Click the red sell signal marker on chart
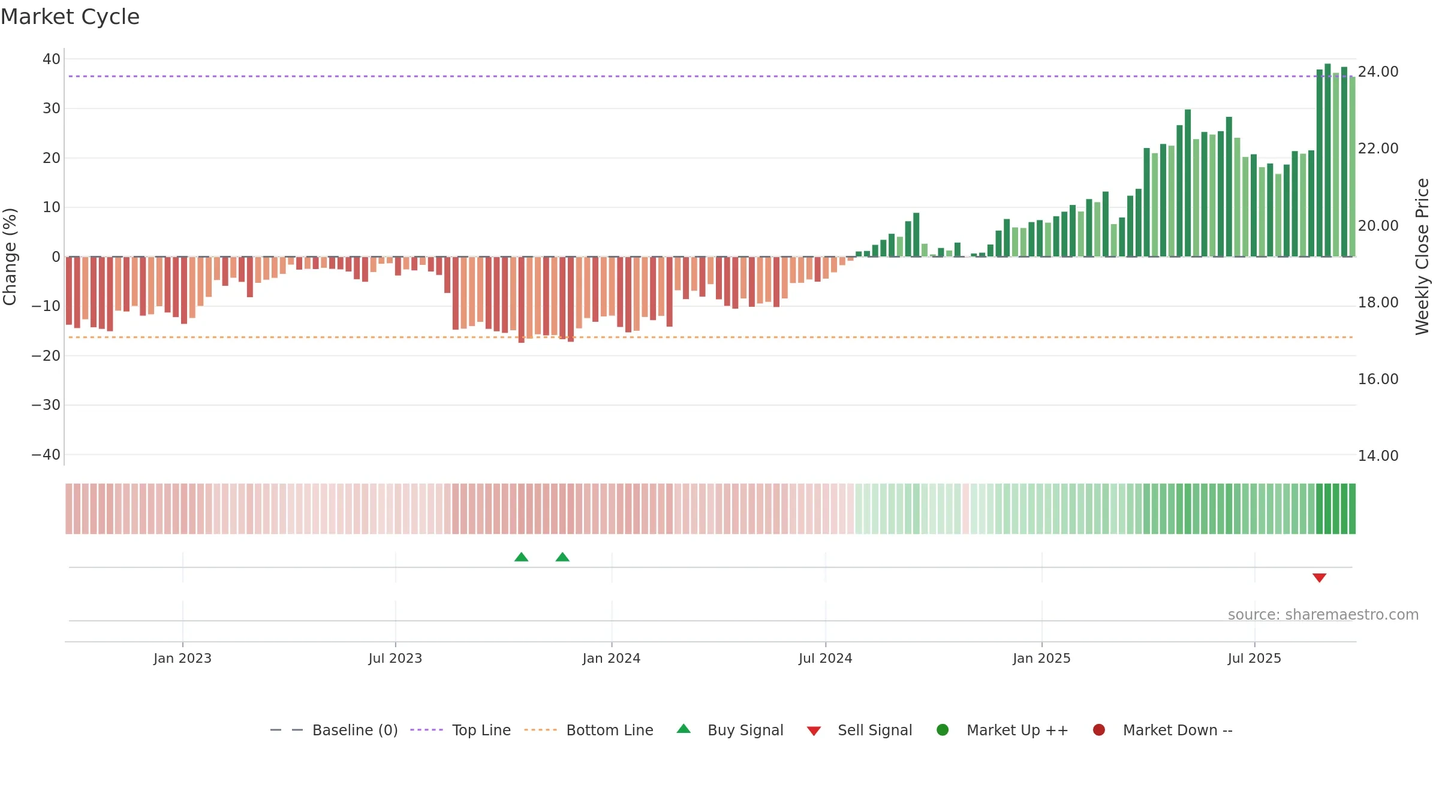 (1319, 578)
